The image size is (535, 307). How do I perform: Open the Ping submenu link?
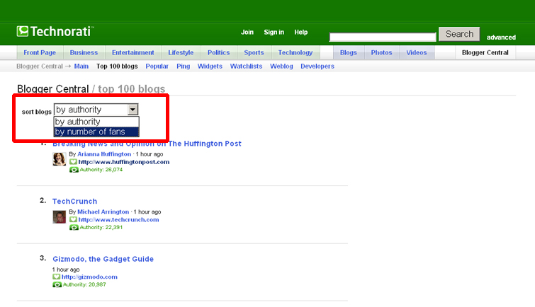[184, 66]
